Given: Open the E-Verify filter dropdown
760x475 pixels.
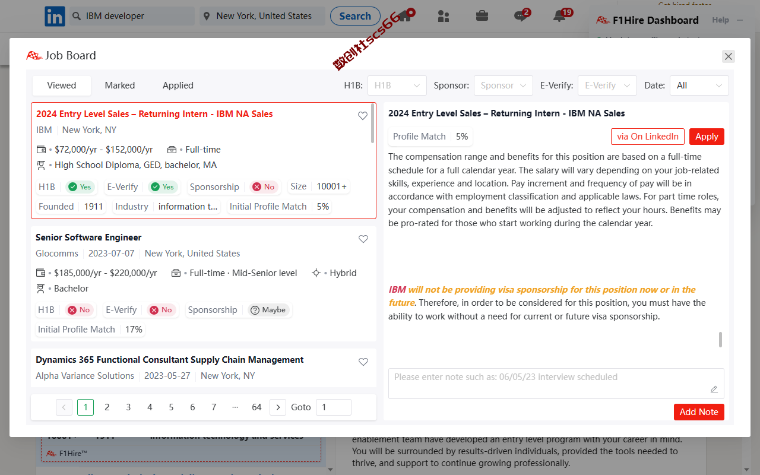Looking at the screenshot, I should point(607,85).
